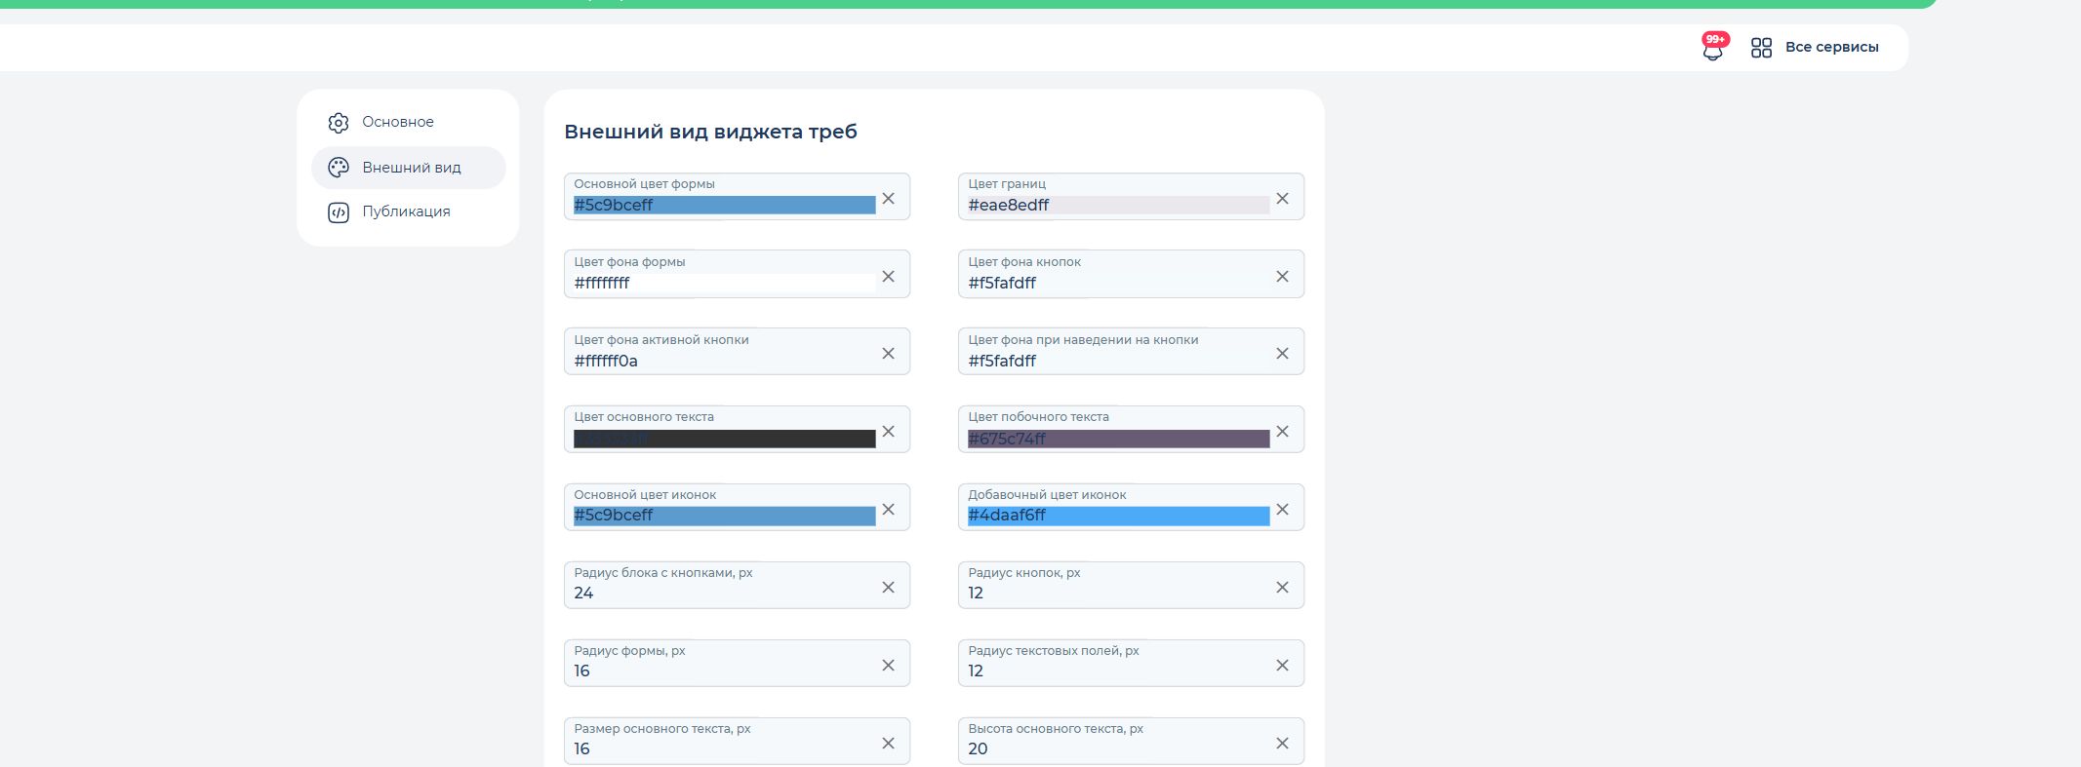Click the Внешний вид palette icon
Viewport: 2081px width, 767px height.
[x=339, y=168]
